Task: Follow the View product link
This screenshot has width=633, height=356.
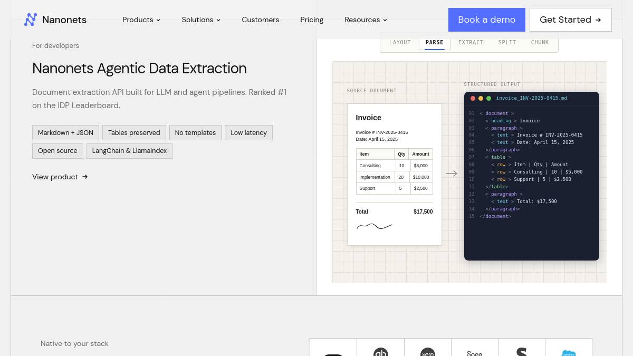Action: pyautogui.click(x=60, y=177)
